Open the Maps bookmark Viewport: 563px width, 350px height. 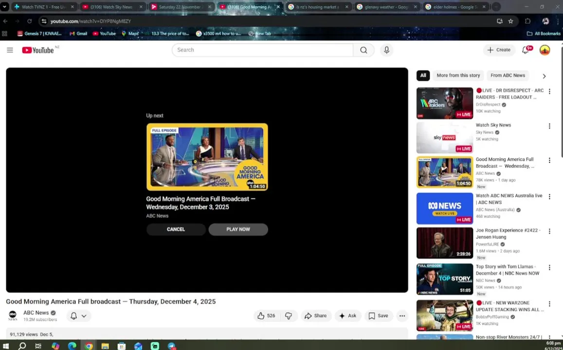coord(130,34)
